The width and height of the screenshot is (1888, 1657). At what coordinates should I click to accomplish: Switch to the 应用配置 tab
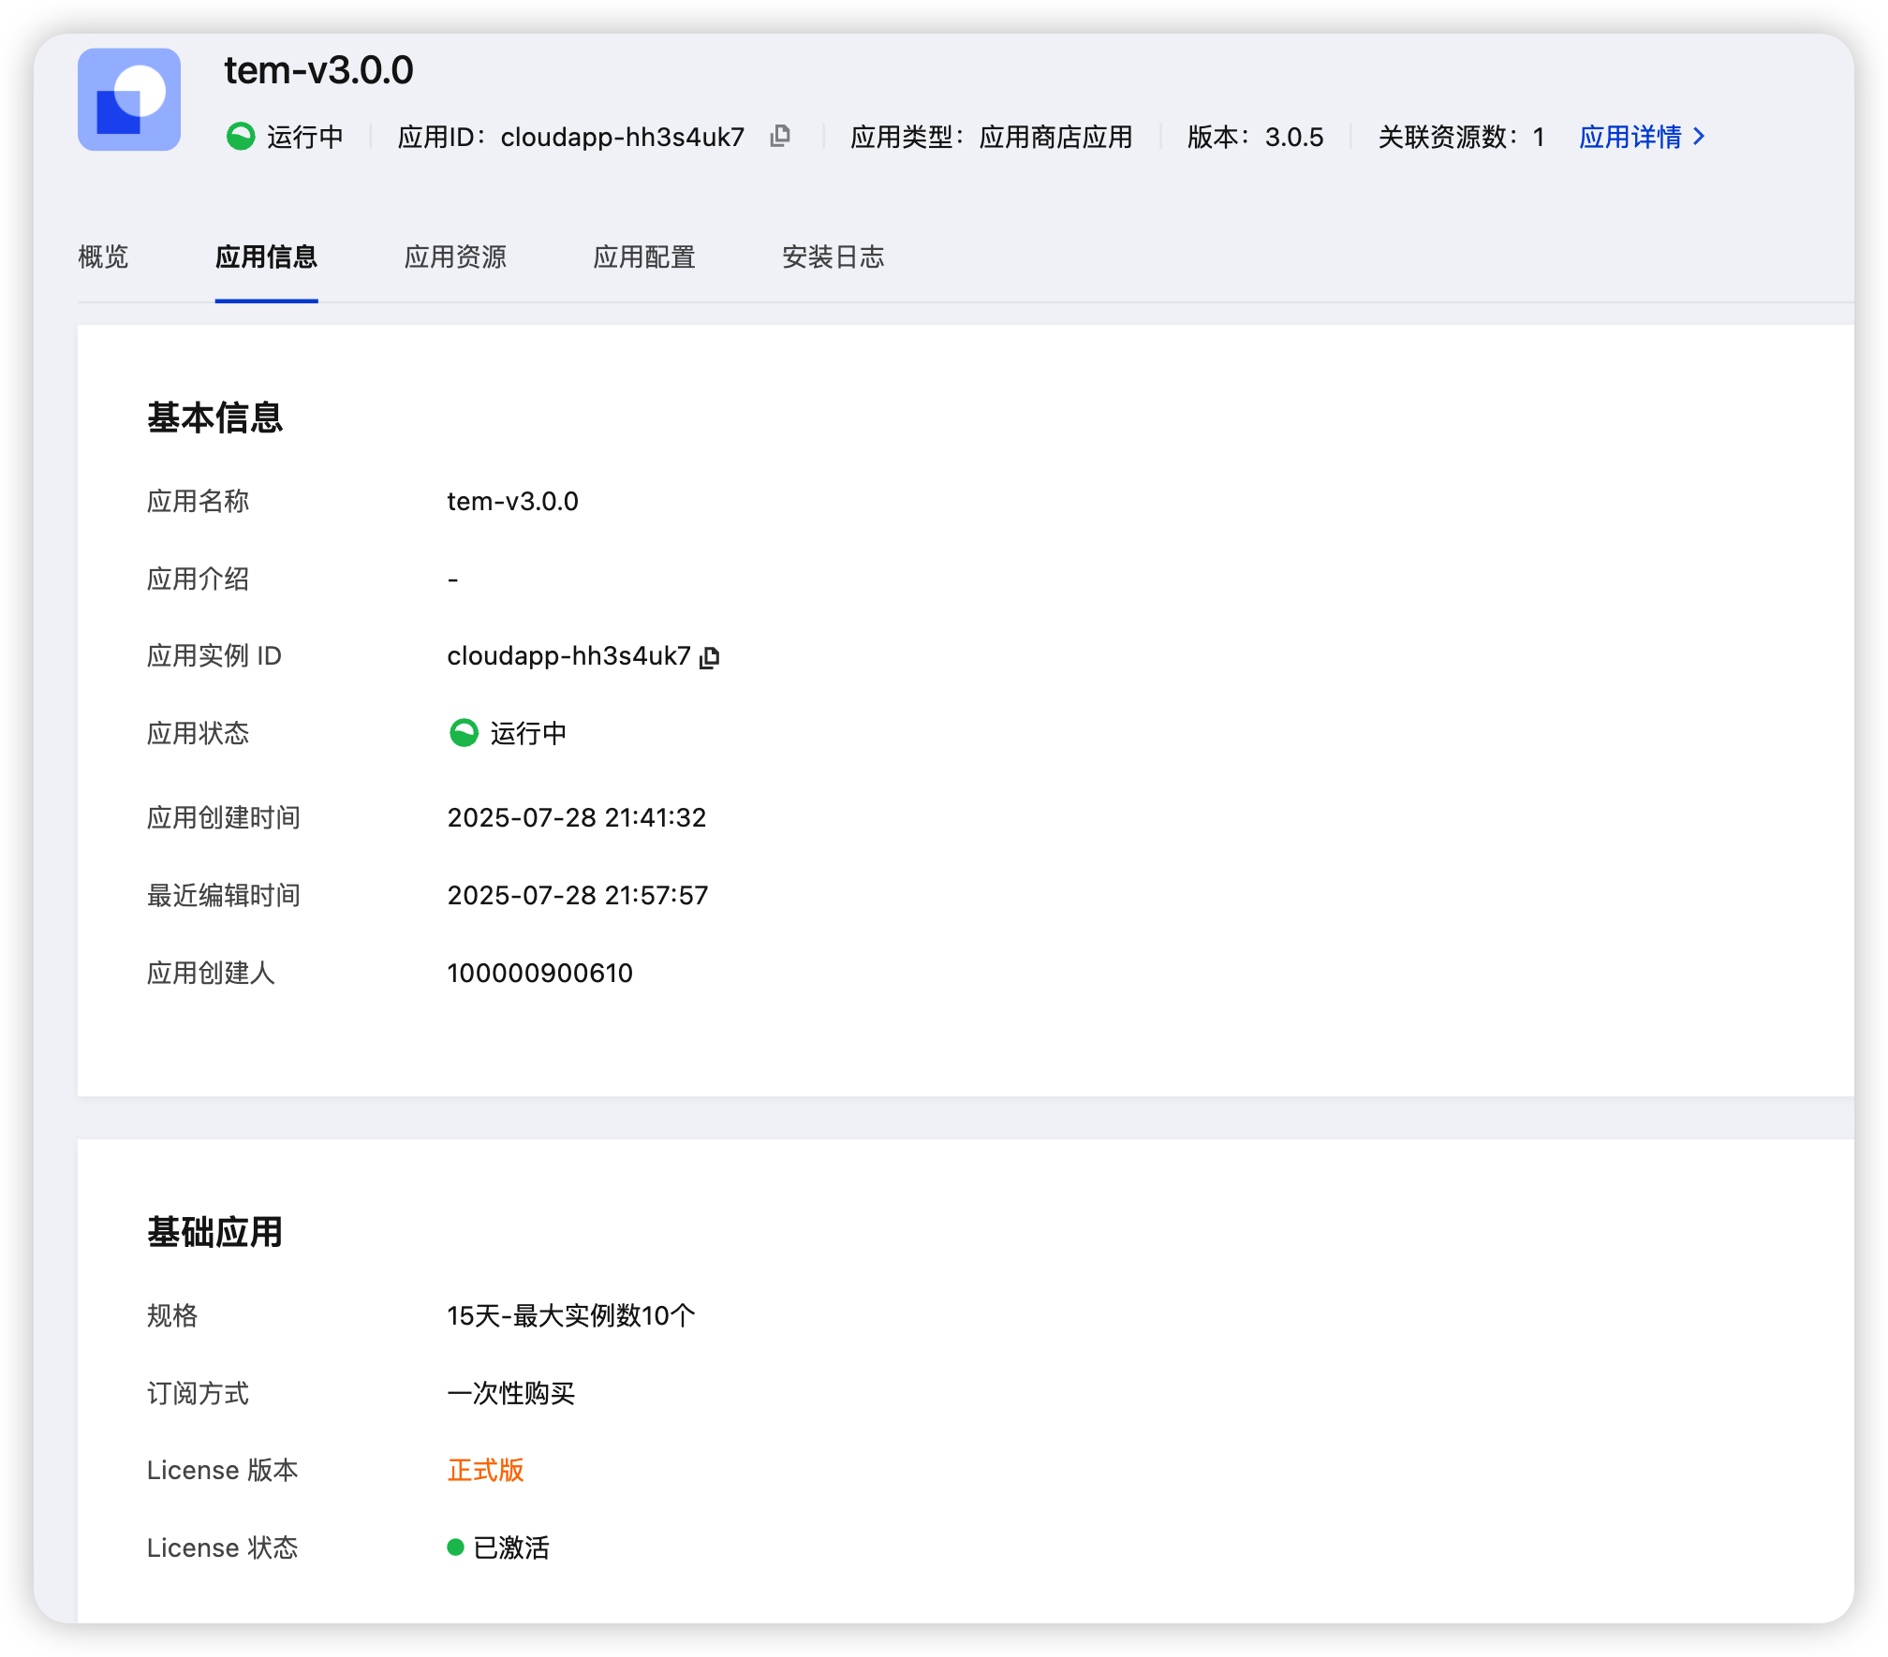(x=645, y=257)
